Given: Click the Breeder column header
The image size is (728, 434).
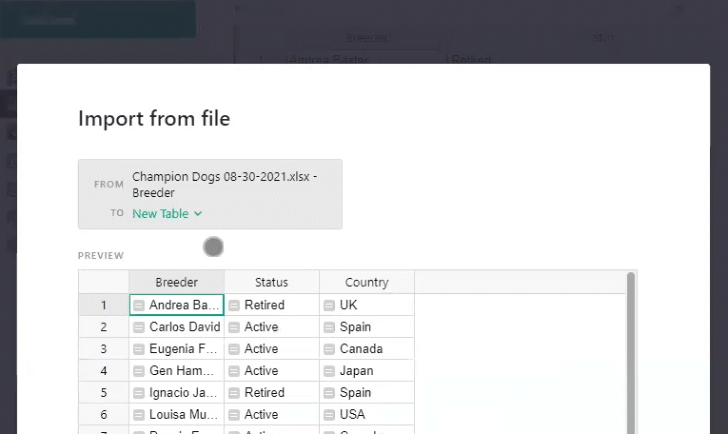Looking at the screenshot, I should pos(176,282).
